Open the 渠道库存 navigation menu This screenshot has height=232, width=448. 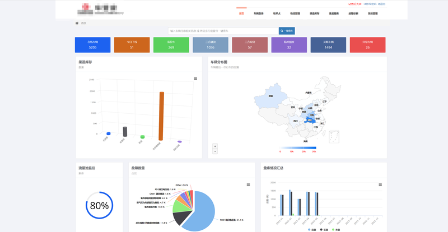click(x=314, y=13)
